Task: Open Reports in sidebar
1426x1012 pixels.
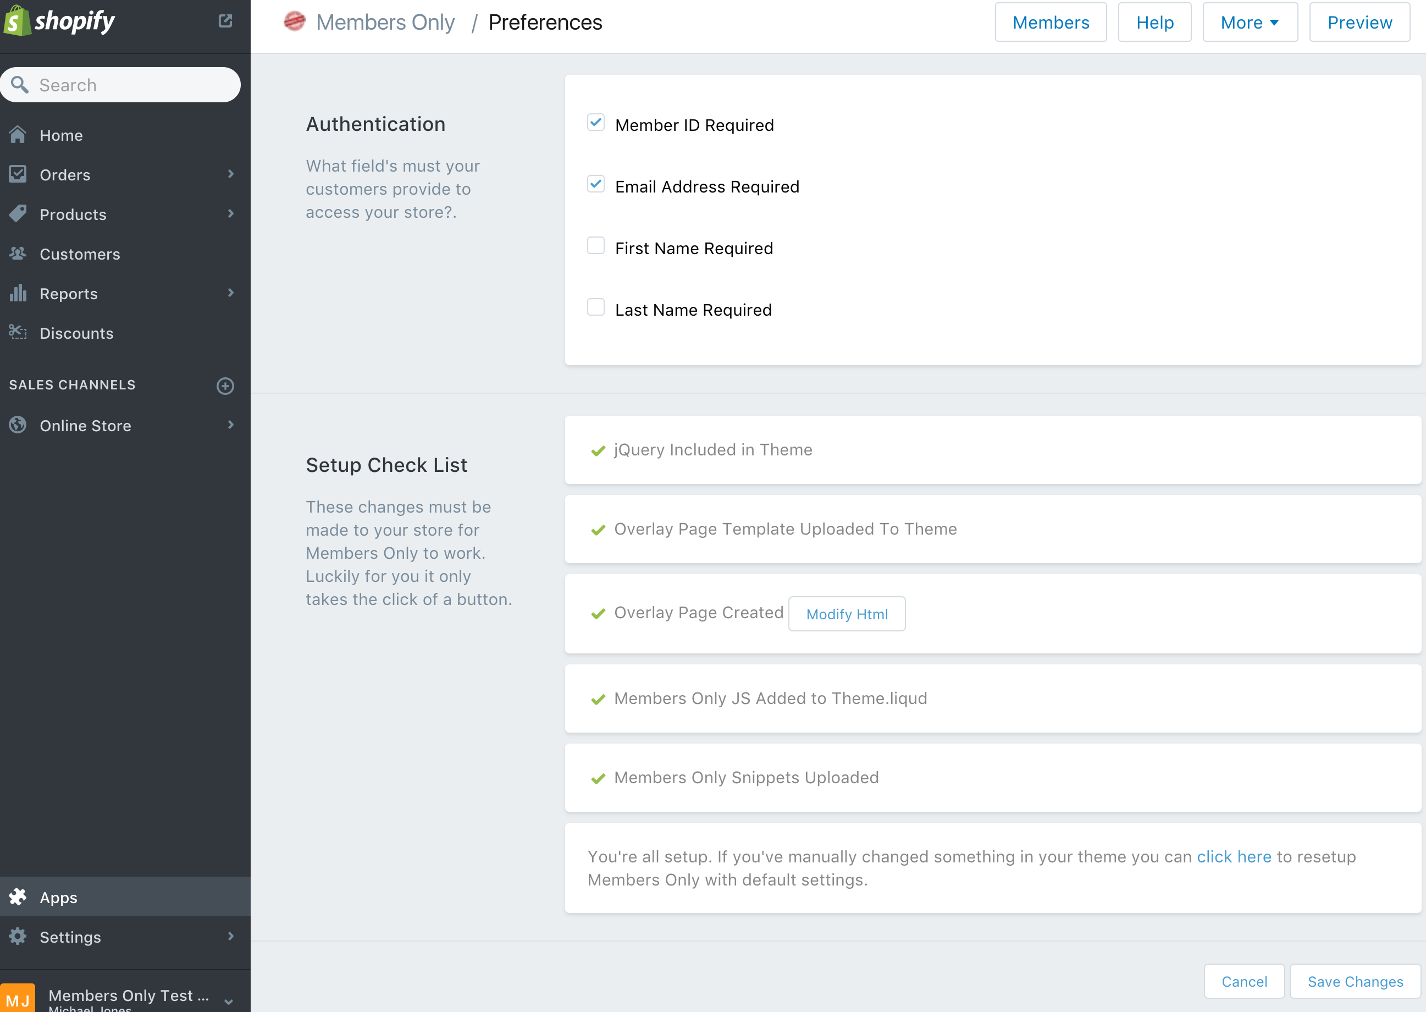Action: pyautogui.click(x=125, y=294)
